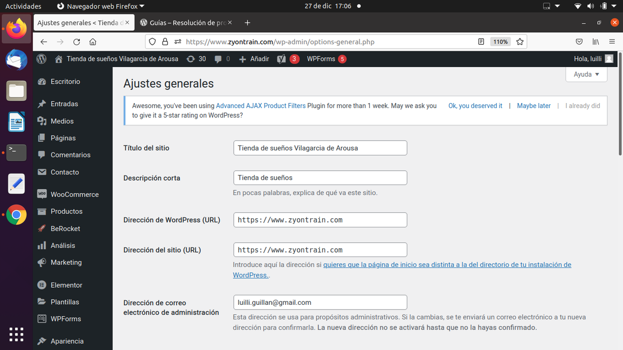Image resolution: width=623 pixels, height=350 pixels.
Task: Click the Marketing megaphone icon
Action: (41, 262)
